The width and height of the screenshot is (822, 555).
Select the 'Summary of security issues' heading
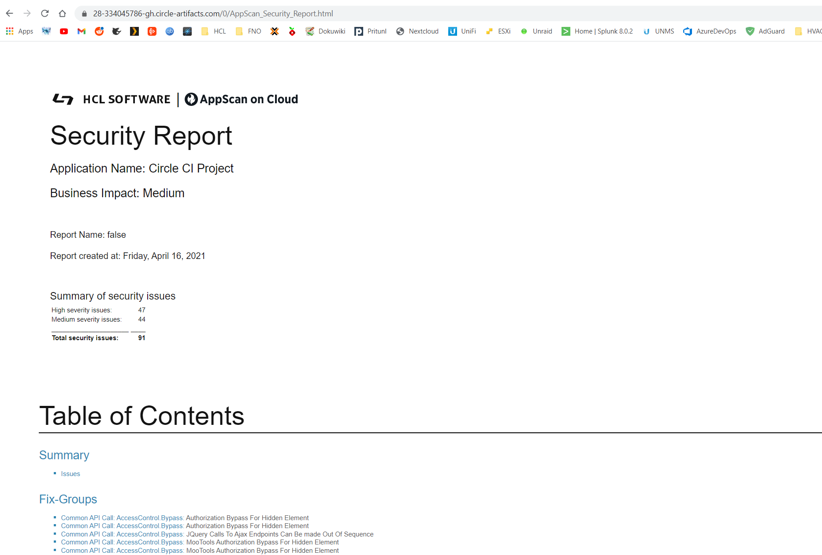[x=113, y=296]
